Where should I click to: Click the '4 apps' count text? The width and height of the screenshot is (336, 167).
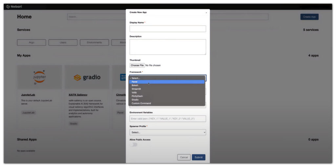(x=313, y=55)
